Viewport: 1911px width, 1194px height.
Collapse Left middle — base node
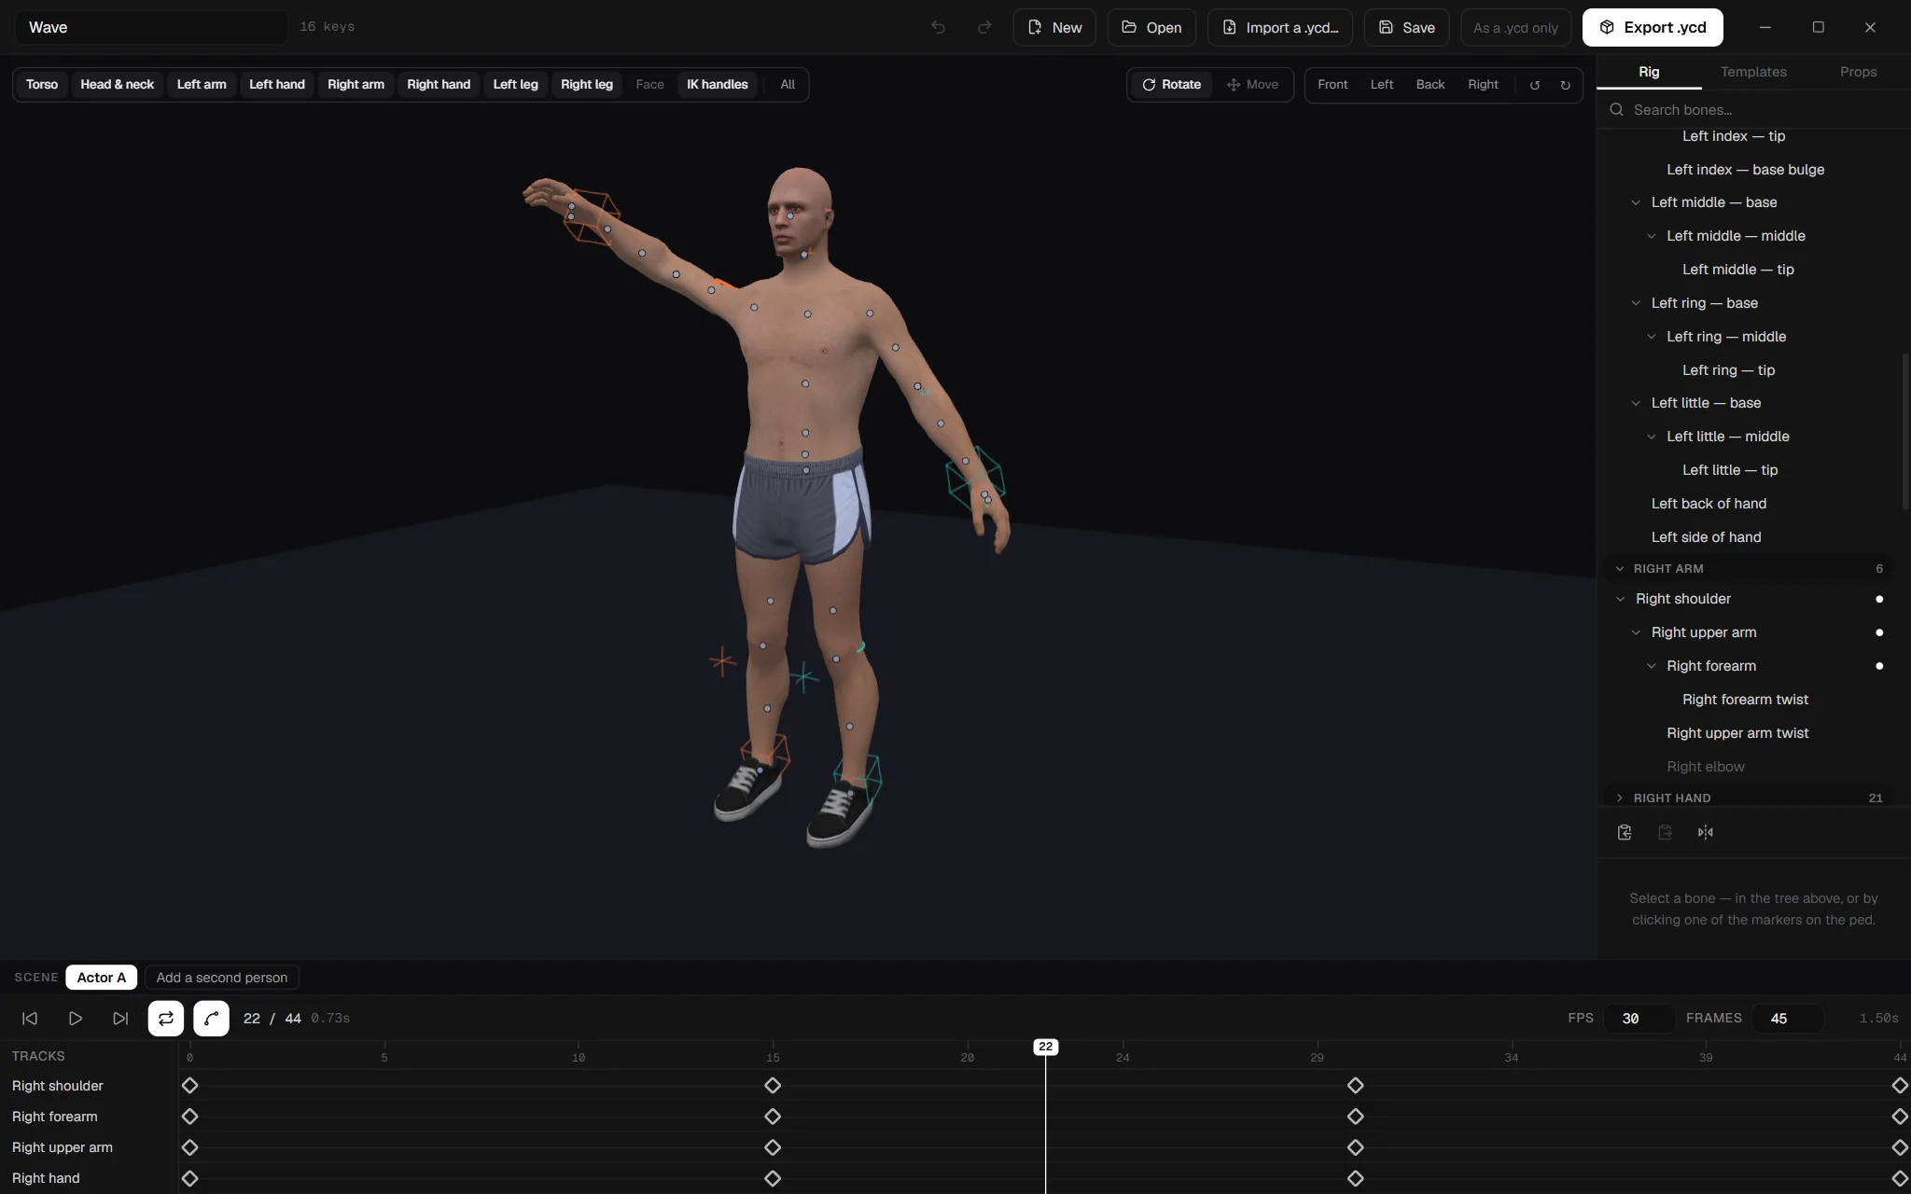click(x=1636, y=202)
